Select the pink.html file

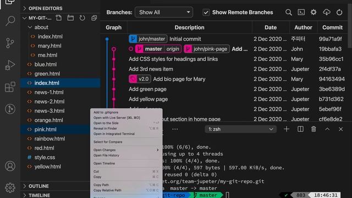point(45,130)
